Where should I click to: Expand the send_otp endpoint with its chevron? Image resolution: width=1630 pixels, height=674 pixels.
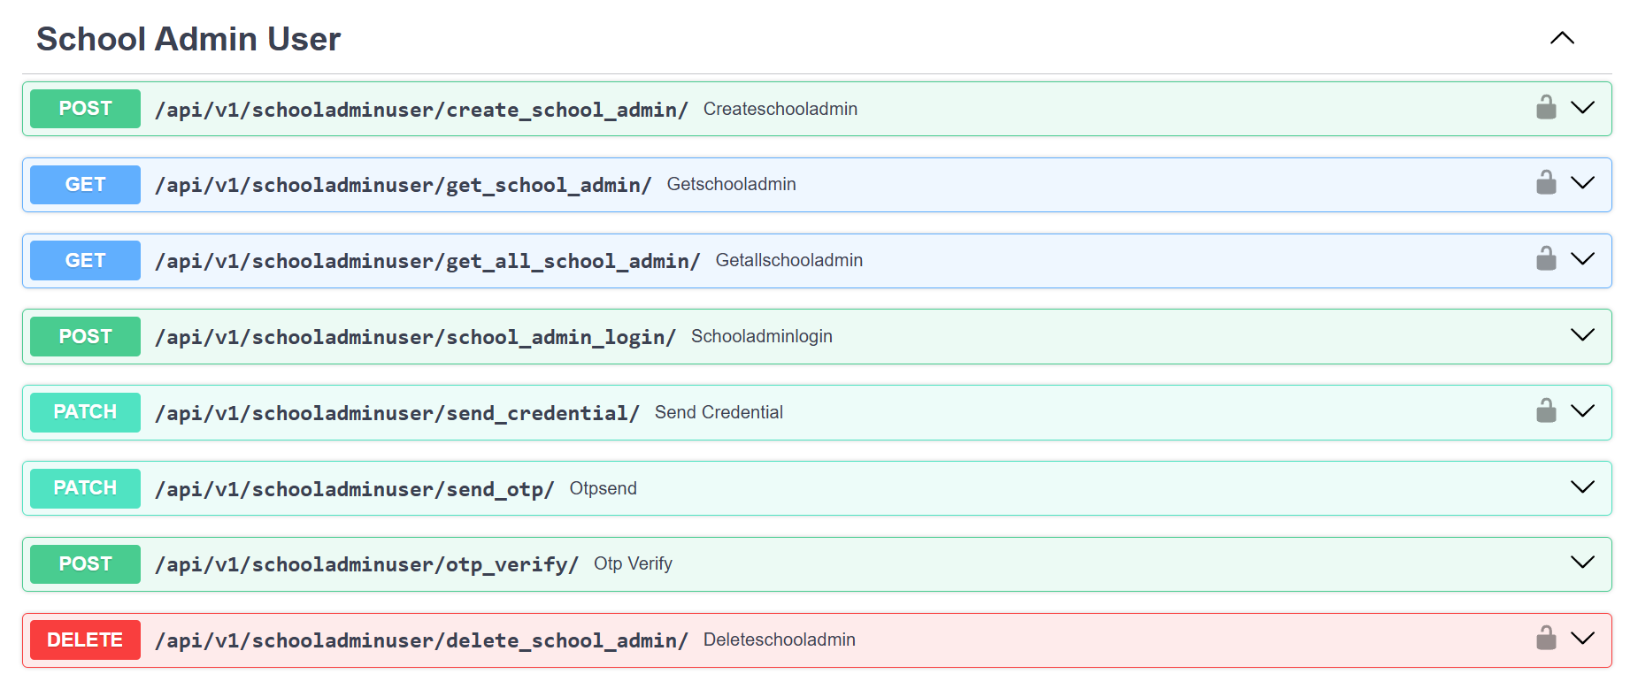click(1582, 487)
